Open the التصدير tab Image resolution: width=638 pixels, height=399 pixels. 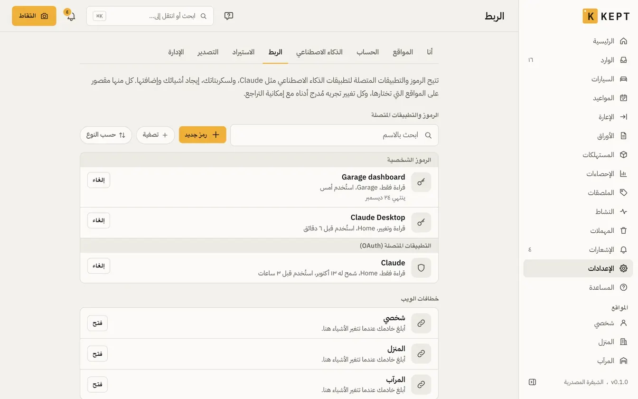[x=208, y=52]
